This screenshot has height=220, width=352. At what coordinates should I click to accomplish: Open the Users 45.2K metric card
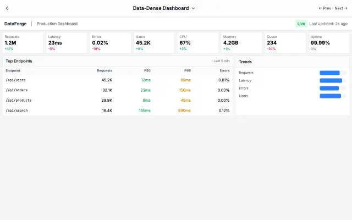pos(154,43)
